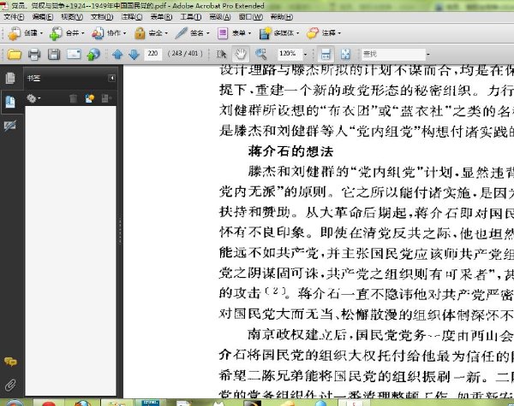
Task: Click the 书签 panel title
Action: (x=33, y=78)
